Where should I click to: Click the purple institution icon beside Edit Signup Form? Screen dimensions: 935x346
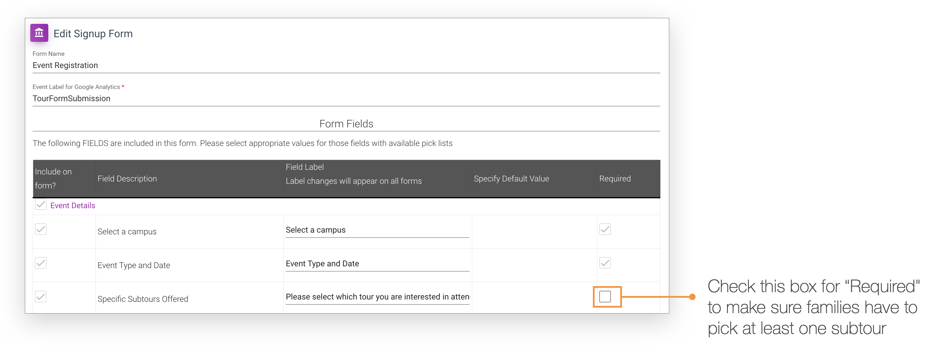pos(39,33)
